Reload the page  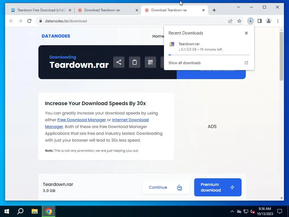pos(29,21)
